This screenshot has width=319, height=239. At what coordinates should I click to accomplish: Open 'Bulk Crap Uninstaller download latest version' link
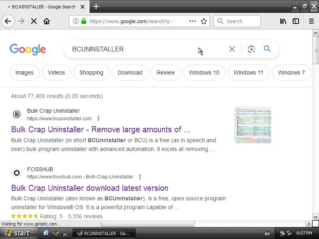[x=90, y=188]
